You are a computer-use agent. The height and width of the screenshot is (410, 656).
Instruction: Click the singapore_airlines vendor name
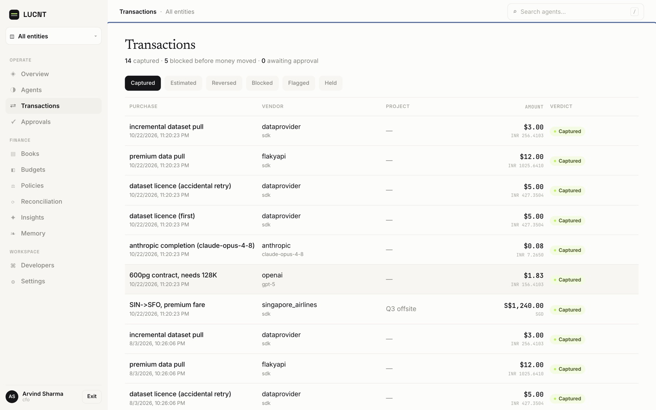(289, 305)
